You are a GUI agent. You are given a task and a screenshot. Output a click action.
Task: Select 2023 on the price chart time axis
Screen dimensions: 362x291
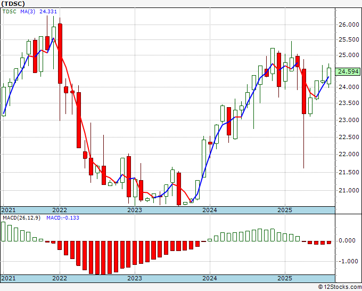(x=135, y=210)
